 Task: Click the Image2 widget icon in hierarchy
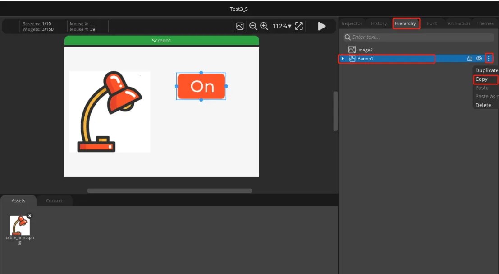(352, 50)
